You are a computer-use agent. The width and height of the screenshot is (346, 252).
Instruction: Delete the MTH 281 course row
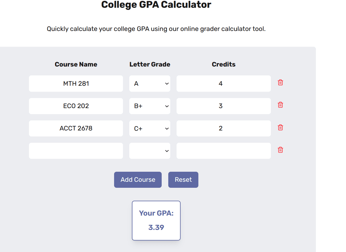pos(280,83)
